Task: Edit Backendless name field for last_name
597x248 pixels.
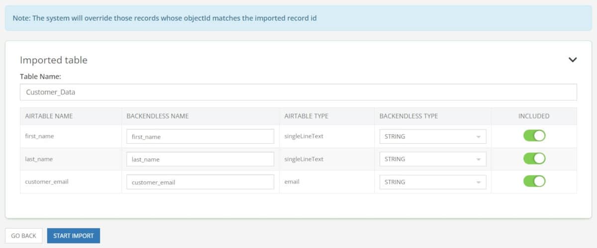Action: pos(200,159)
